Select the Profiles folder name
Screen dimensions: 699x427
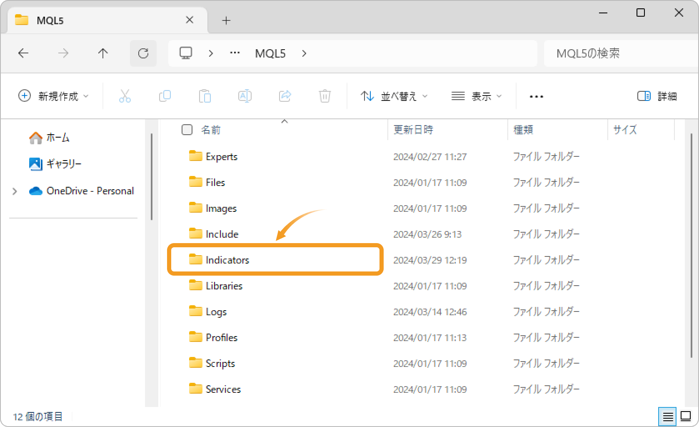[222, 337]
